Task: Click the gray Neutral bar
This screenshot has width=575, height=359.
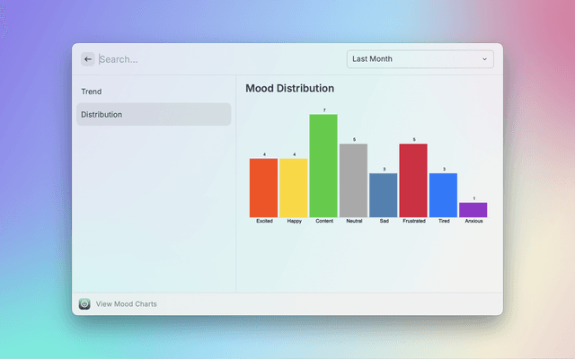Action: 354,180
